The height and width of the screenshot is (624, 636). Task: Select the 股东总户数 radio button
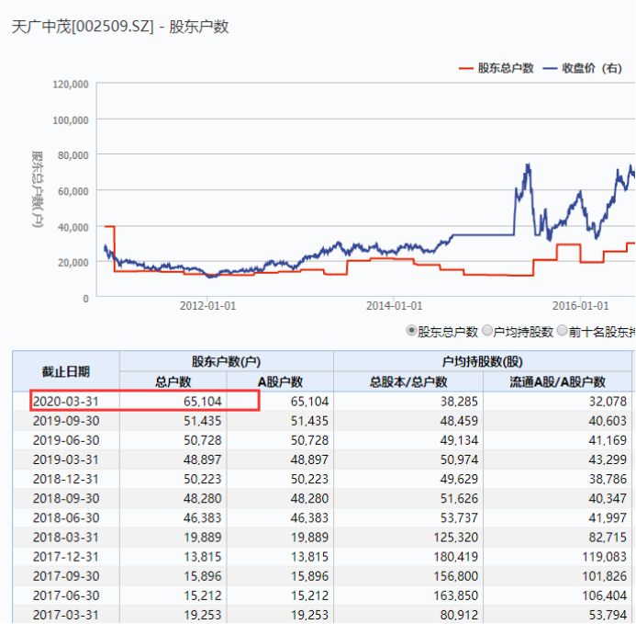tap(411, 331)
